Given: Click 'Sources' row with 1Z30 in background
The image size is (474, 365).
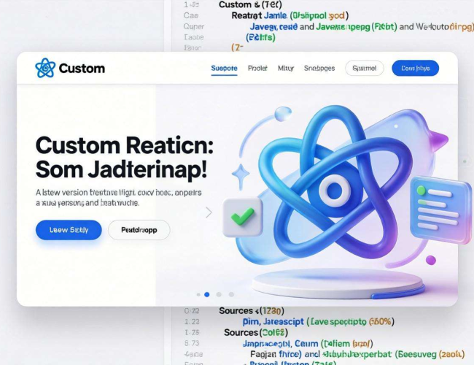Looking at the screenshot, I should (252, 311).
